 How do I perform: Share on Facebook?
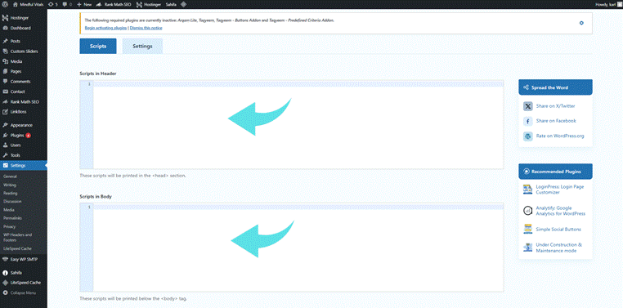556,121
